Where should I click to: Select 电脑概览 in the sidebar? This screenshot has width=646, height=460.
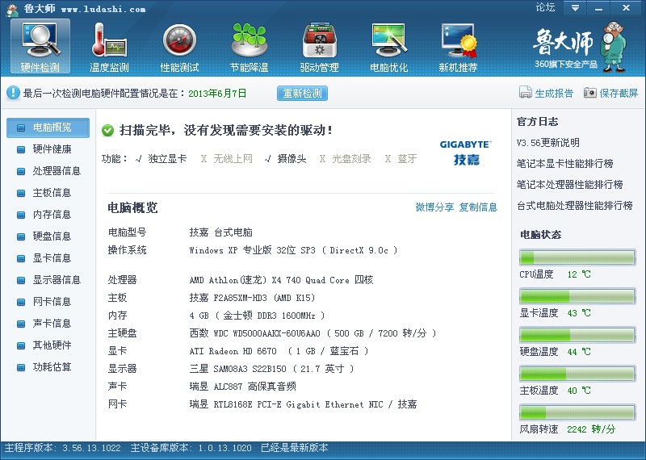coord(48,128)
